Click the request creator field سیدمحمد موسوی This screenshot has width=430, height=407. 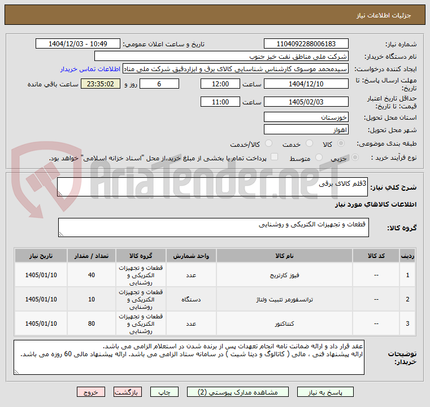[x=236, y=69]
